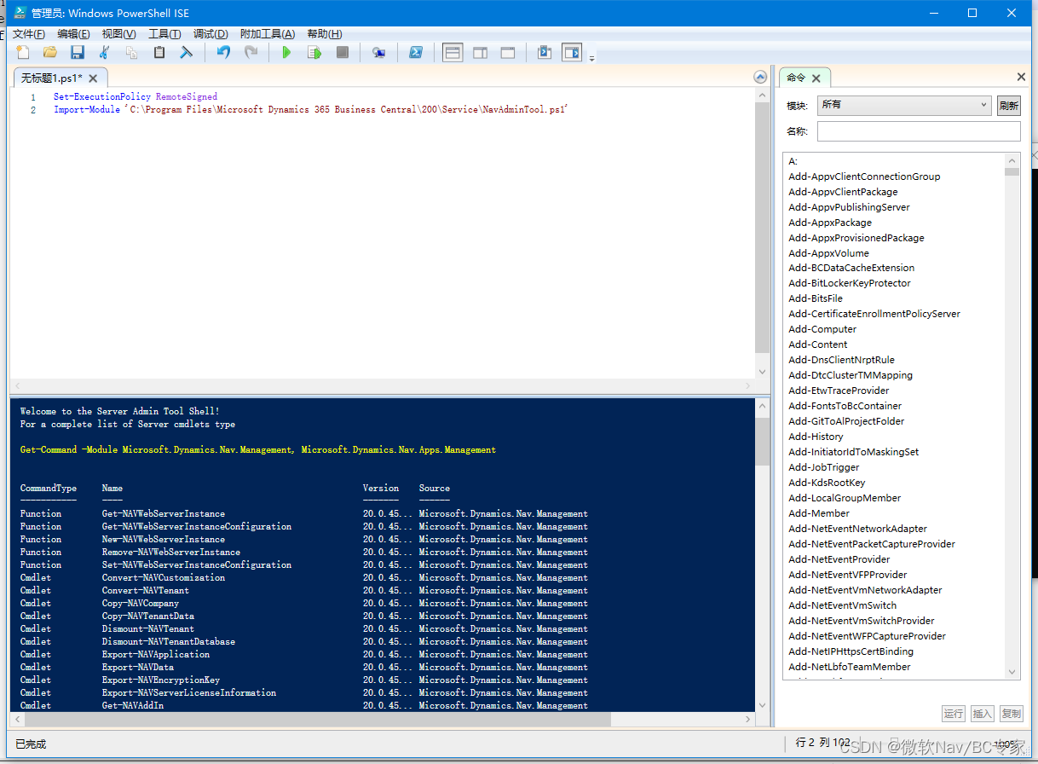The image size is (1038, 764).
Task: Undo last edit with undo arrow icon
Action: click(x=222, y=52)
